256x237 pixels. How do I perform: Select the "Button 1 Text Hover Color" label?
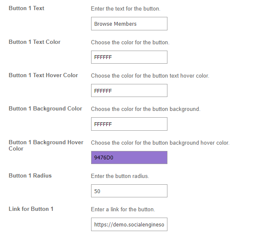[43, 75]
